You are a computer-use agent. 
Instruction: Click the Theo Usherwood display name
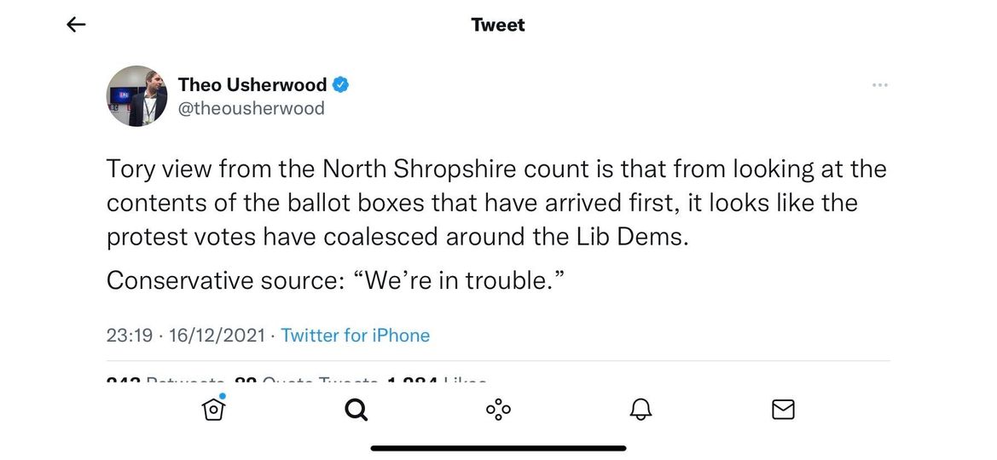(x=252, y=84)
